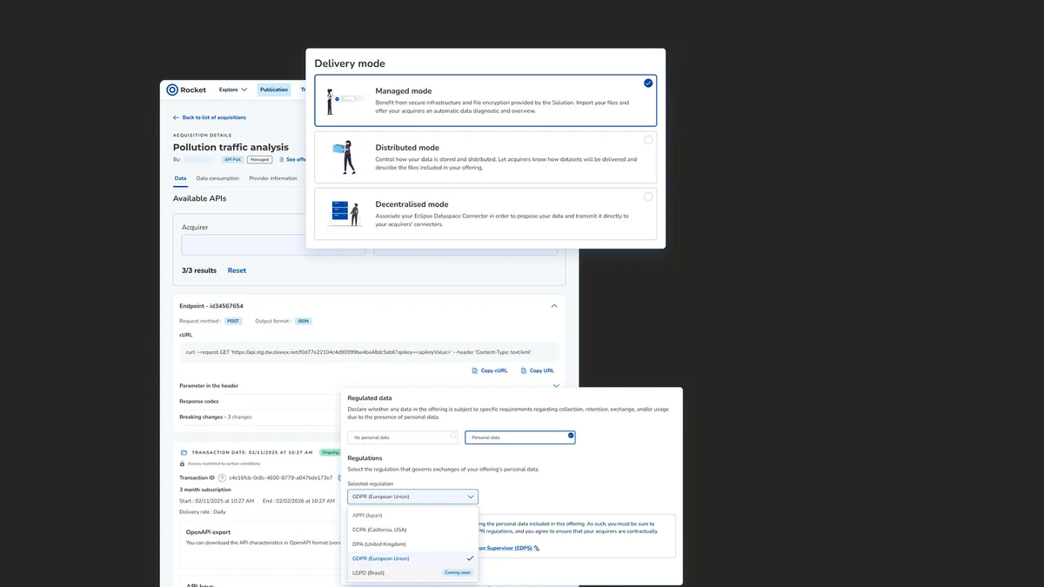Viewport: 1044px width, 587px height.
Task: Switch to the Provider information tab
Action: pyautogui.click(x=273, y=178)
